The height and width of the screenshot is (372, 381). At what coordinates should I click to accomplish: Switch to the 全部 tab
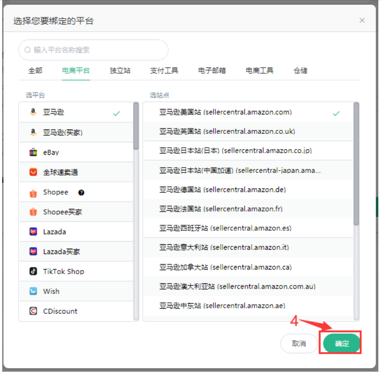coord(35,70)
